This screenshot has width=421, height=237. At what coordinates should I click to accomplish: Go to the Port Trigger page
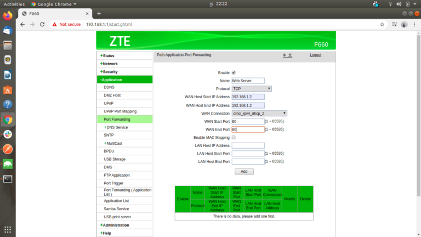point(113,183)
